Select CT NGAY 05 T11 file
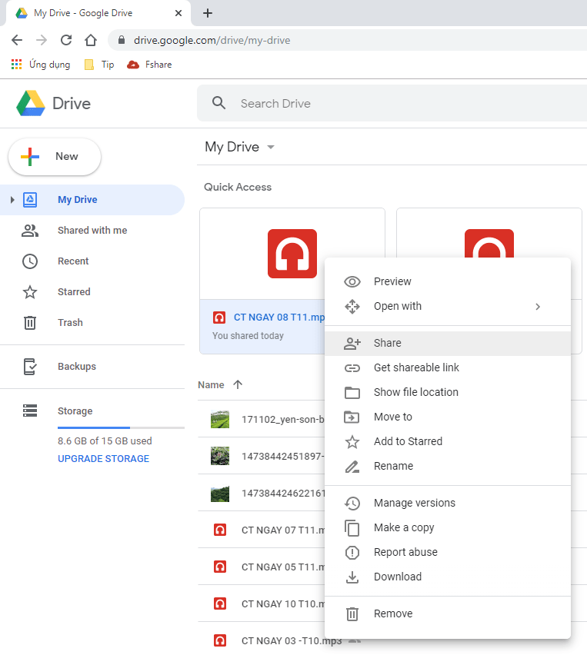This screenshot has height=655, width=587. [x=262, y=567]
